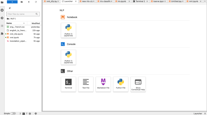207x115 pixels.
Task: Select nmt_kfp.ipynb in file list
Action: (23, 34)
